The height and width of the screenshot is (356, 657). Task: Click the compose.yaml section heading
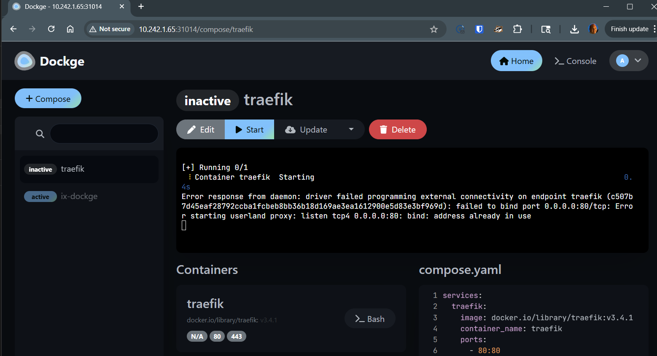(460, 269)
